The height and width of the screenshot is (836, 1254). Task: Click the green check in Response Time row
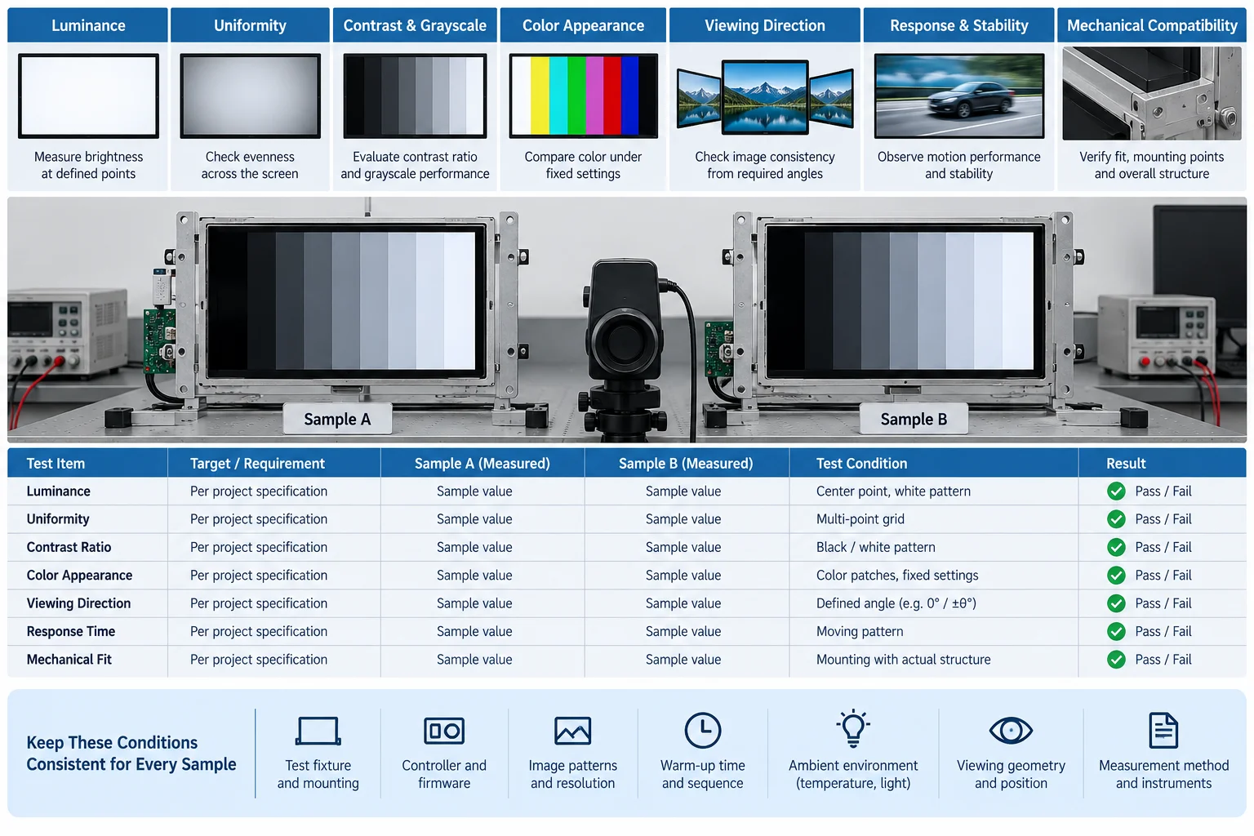tap(1116, 631)
